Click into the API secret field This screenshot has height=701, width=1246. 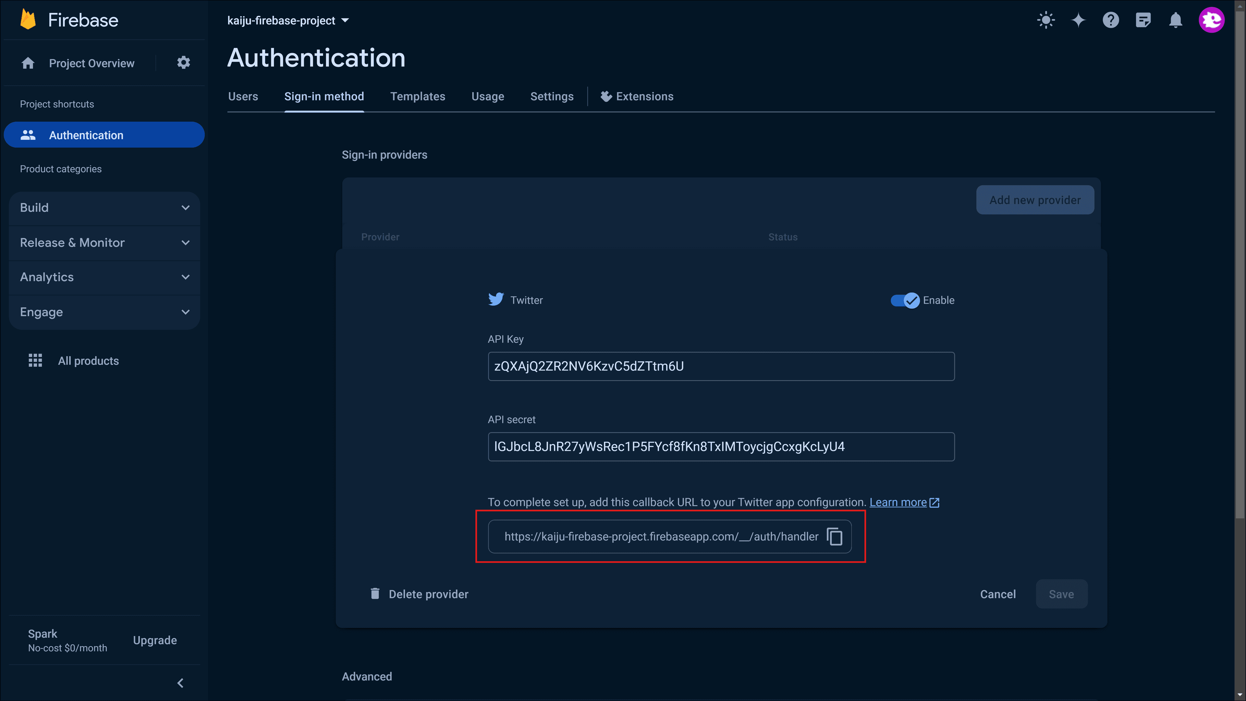[x=721, y=446]
